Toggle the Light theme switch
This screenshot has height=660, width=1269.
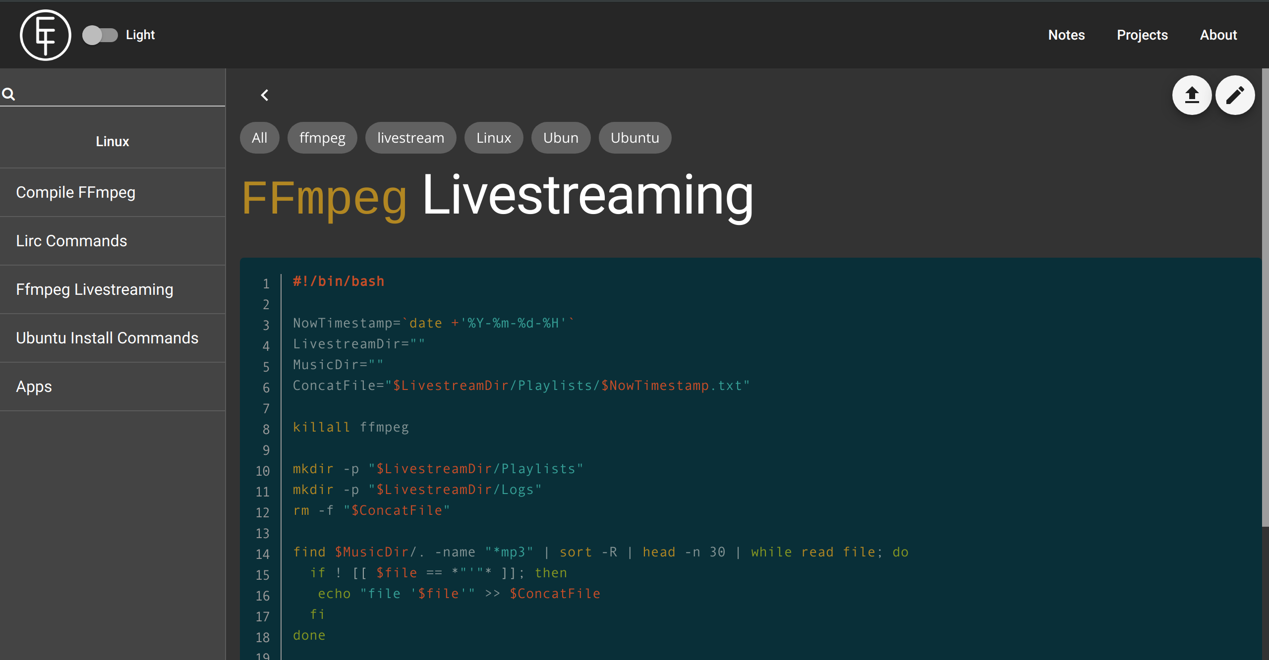tap(100, 35)
